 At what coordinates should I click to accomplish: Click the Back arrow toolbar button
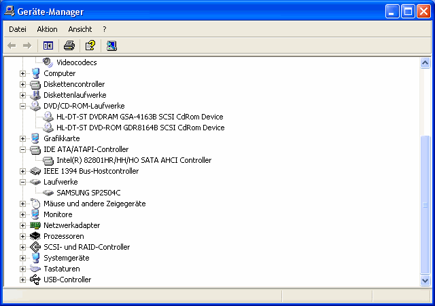[x=12, y=45]
